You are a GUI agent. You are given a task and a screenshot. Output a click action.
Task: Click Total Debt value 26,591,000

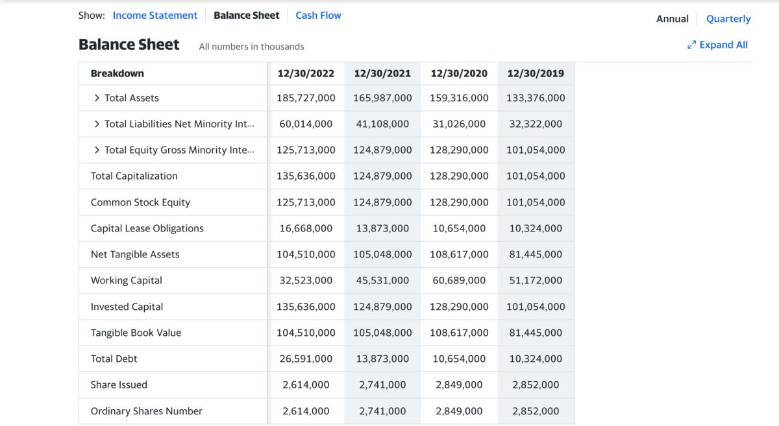306,359
